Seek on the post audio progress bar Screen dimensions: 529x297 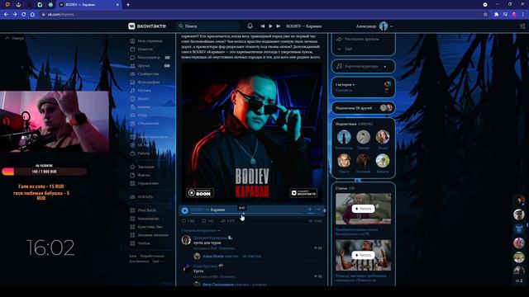(246, 214)
